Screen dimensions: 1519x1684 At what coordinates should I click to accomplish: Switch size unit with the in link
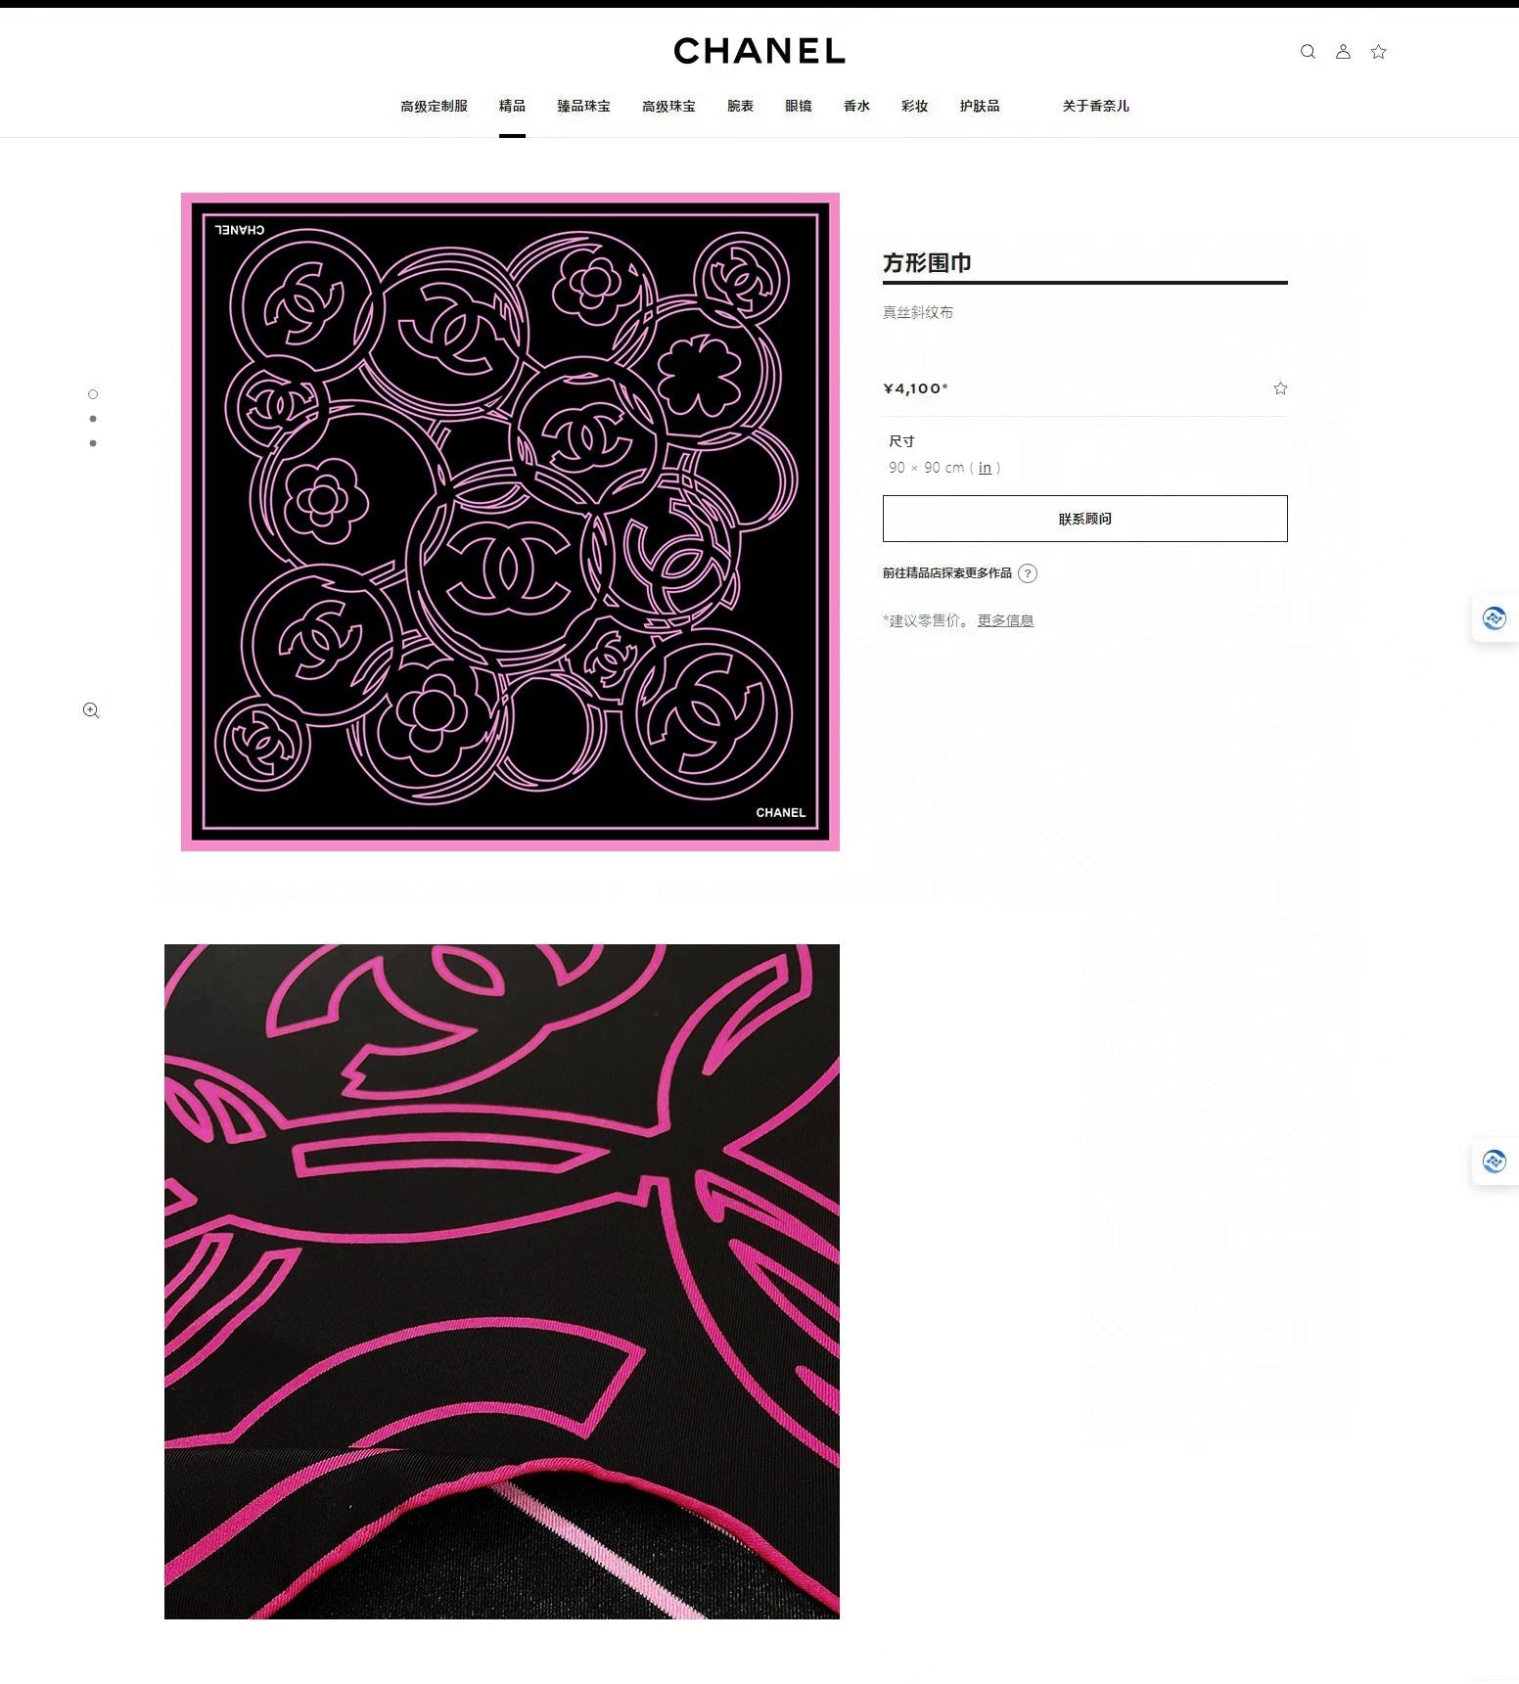985,468
